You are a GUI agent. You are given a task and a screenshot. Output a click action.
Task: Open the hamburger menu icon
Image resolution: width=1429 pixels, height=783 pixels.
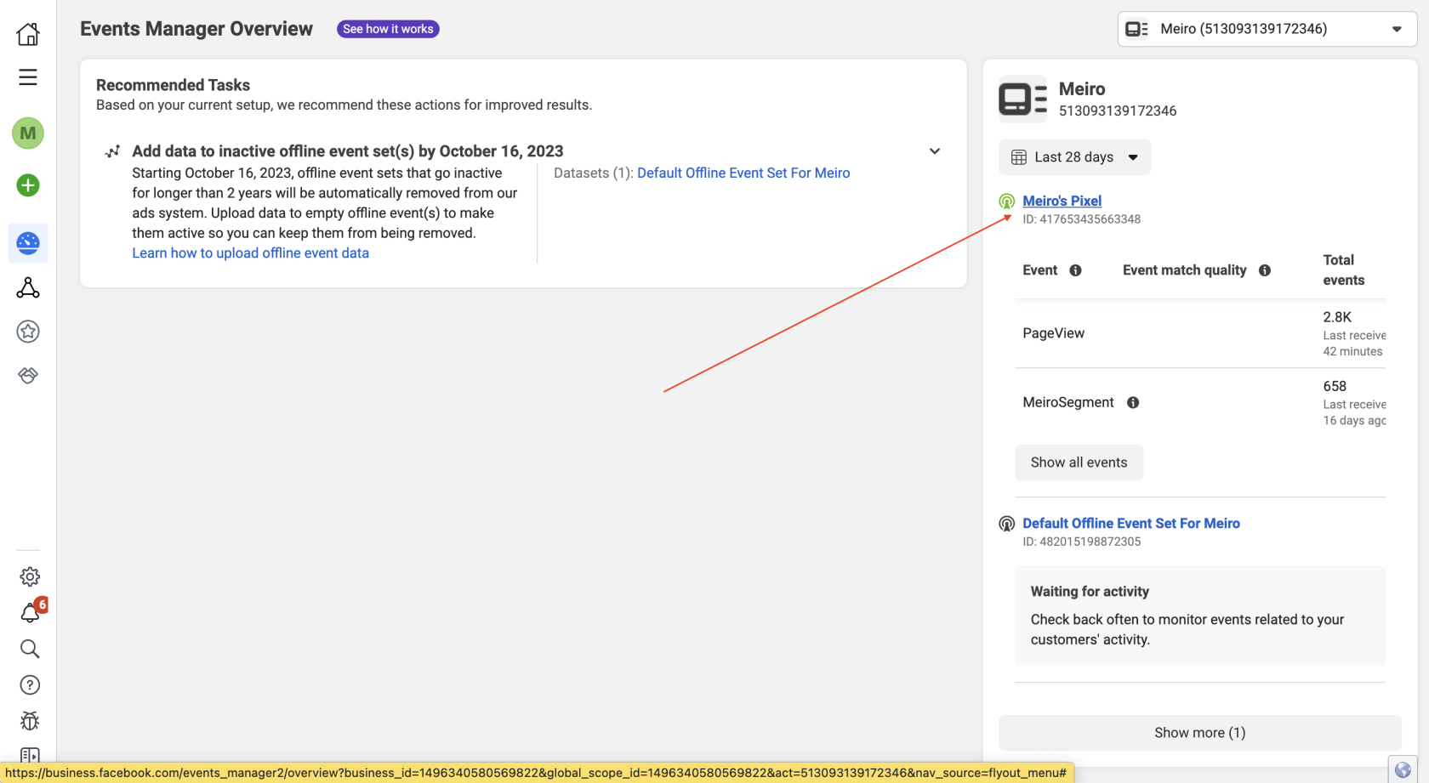28,77
